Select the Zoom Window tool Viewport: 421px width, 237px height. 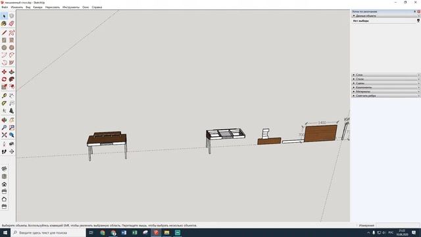(x=12, y=127)
